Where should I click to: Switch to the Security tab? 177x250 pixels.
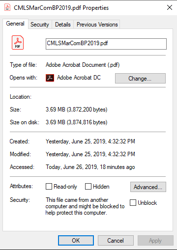40,25
